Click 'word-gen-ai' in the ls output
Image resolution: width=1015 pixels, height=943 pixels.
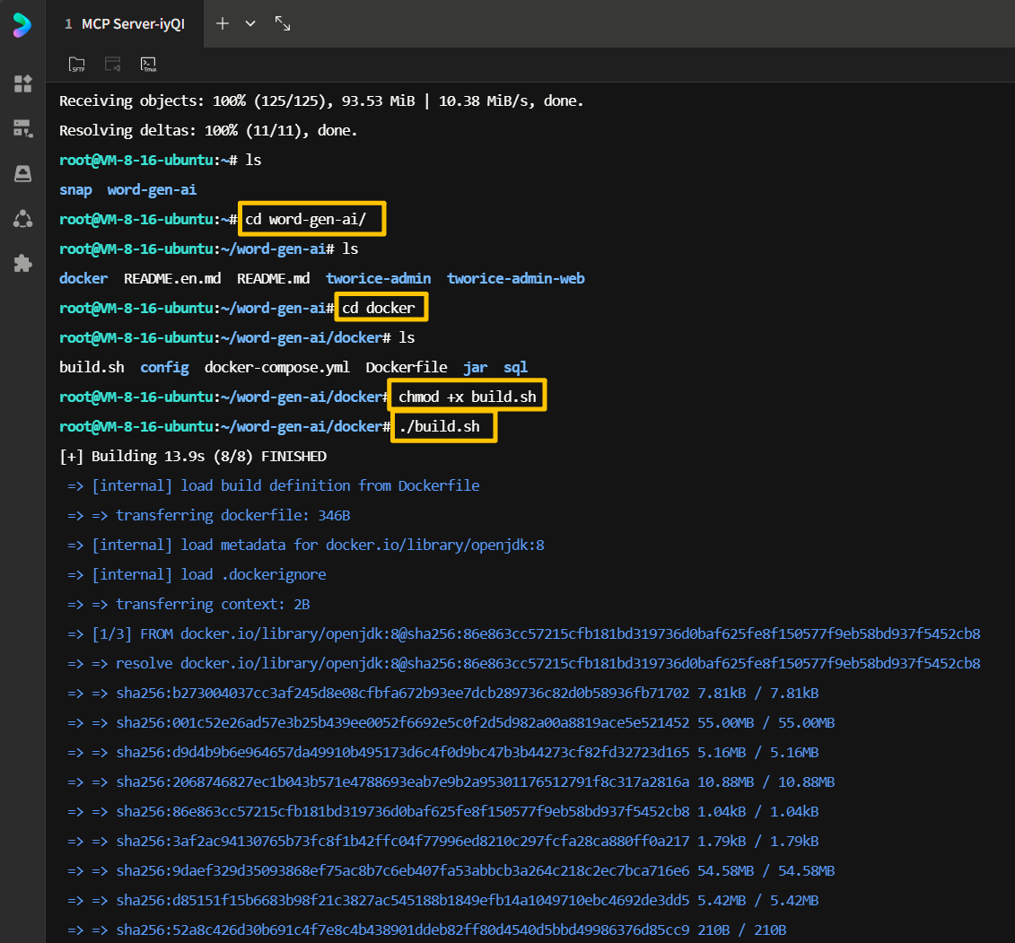point(152,189)
